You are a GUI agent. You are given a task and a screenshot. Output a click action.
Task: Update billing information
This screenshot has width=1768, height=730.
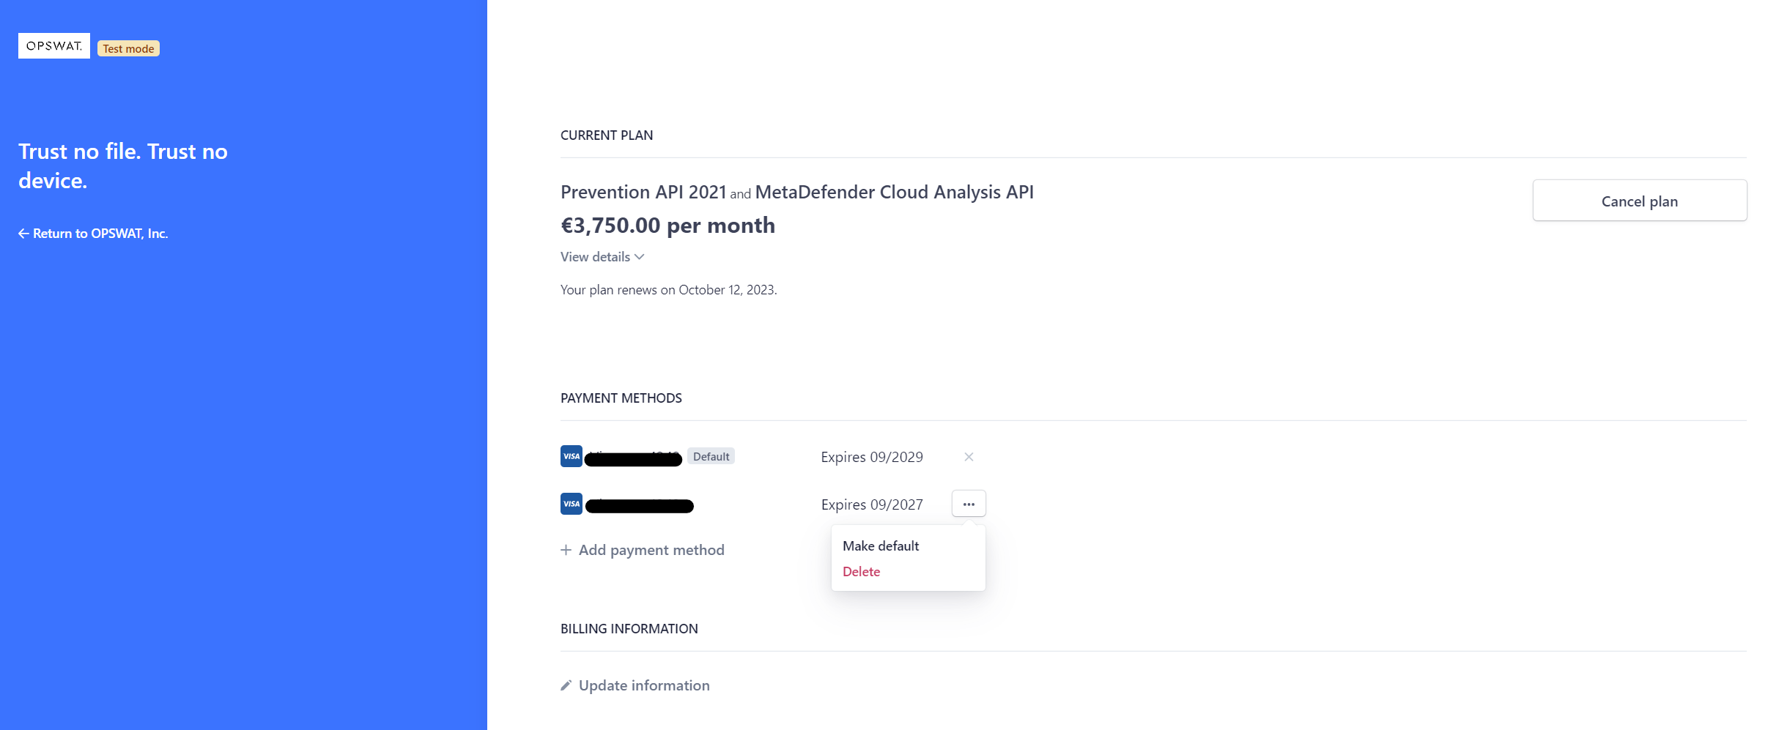(x=635, y=685)
